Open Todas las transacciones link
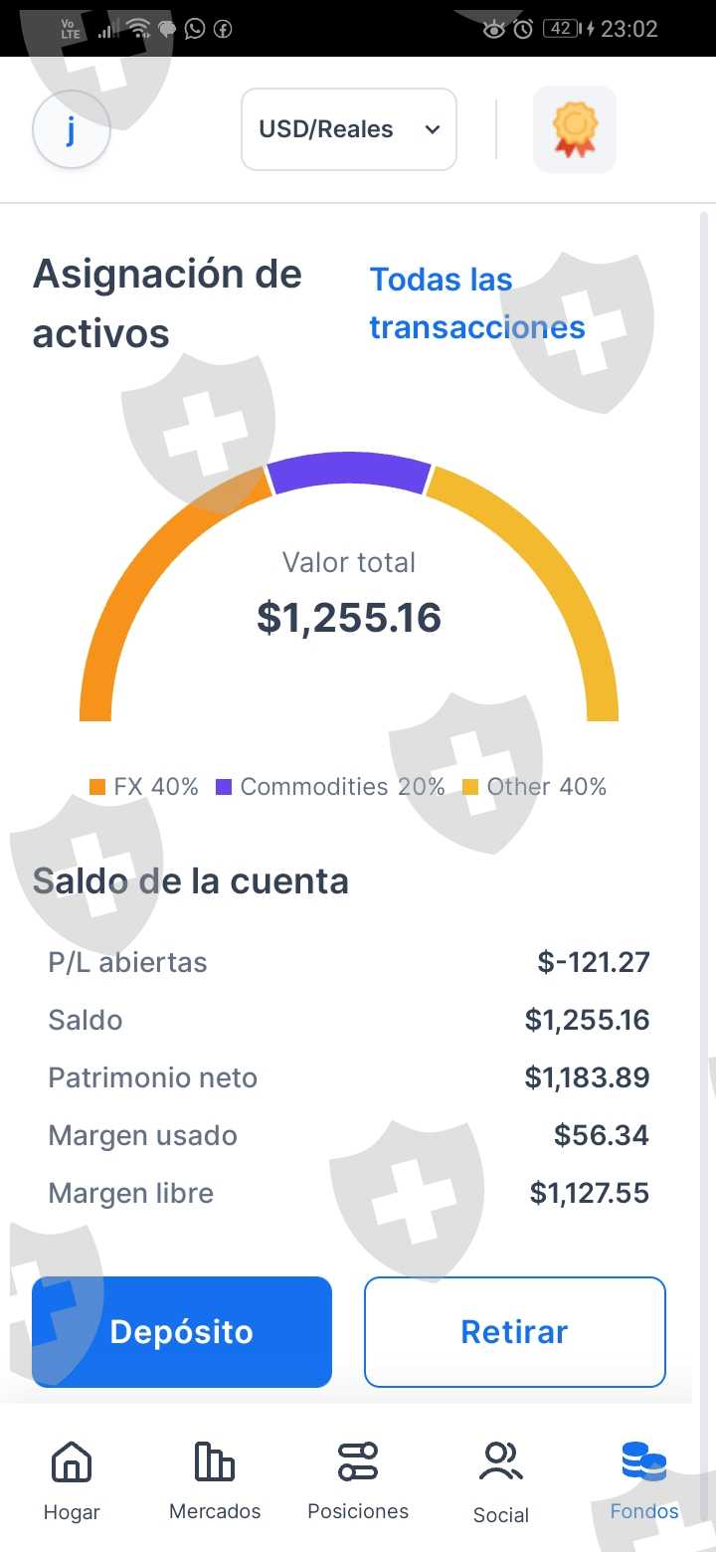The image size is (716, 1552). [477, 303]
